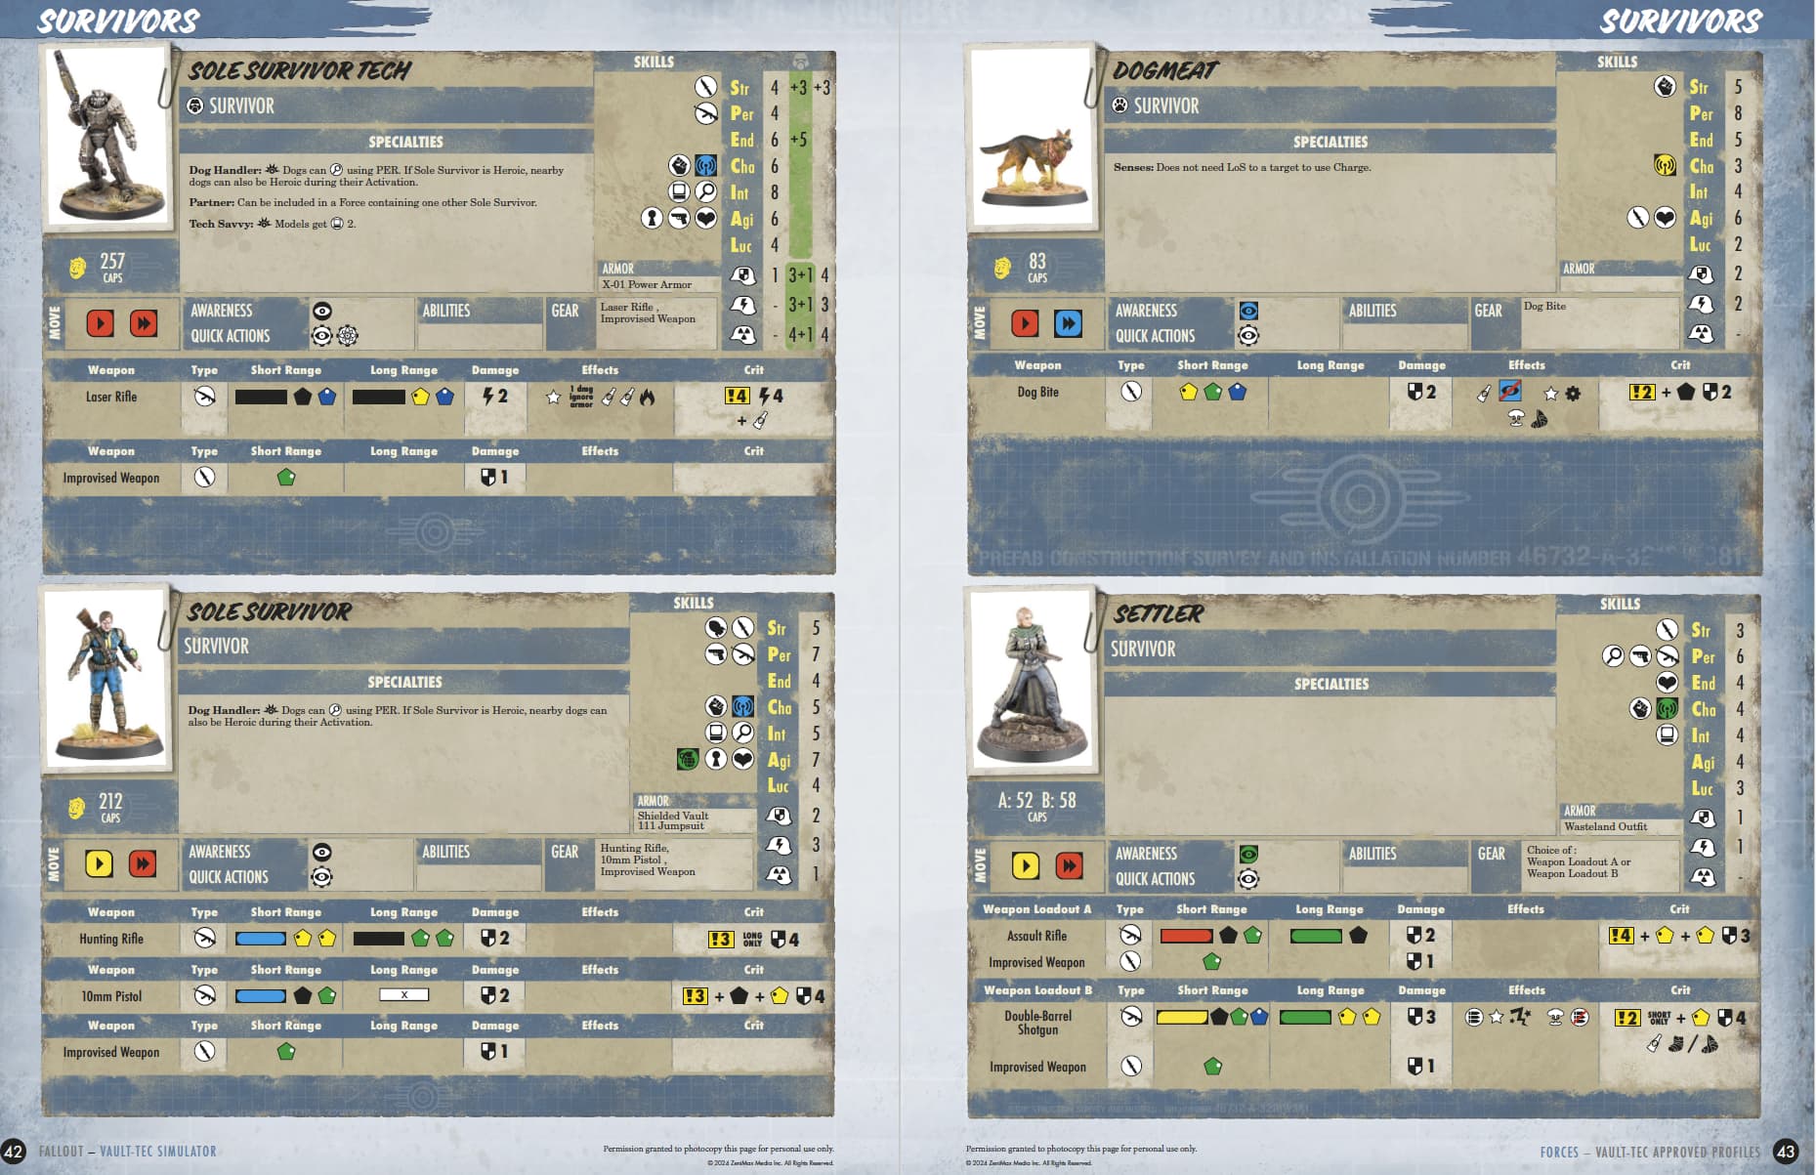Click Dogmeat's yellow radio signal Cha icon
The height and width of the screenshot is (1175, 1816).
[1665, 165]
